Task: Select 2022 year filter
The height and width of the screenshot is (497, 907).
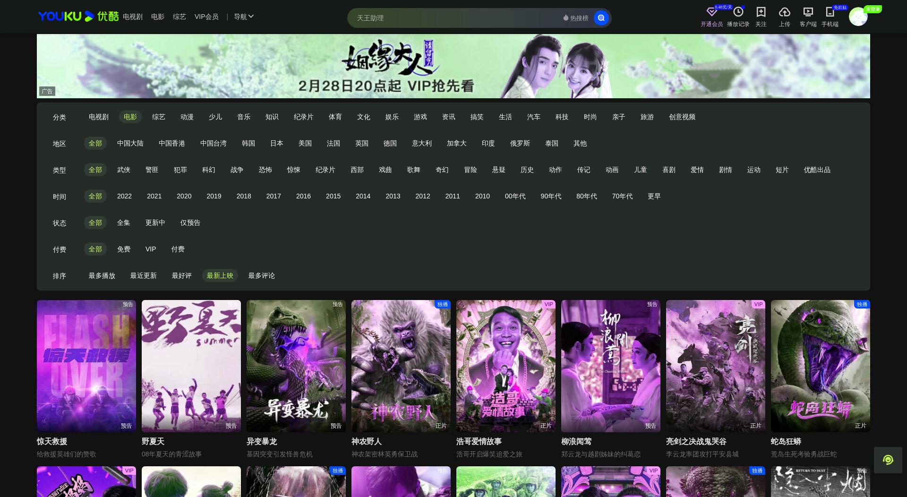Action: [x=124, y=196]
